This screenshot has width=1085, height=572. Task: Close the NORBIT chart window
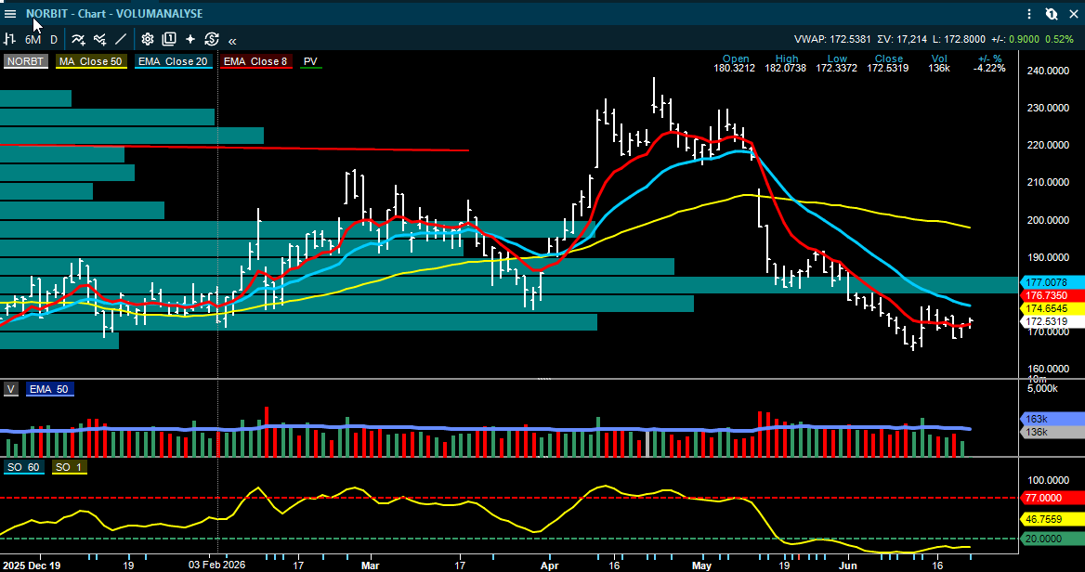1074,14
